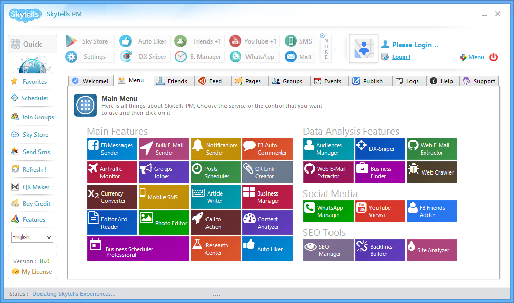Open the Site Analyzer tile

pyautogui.click(x=432, y=250)
